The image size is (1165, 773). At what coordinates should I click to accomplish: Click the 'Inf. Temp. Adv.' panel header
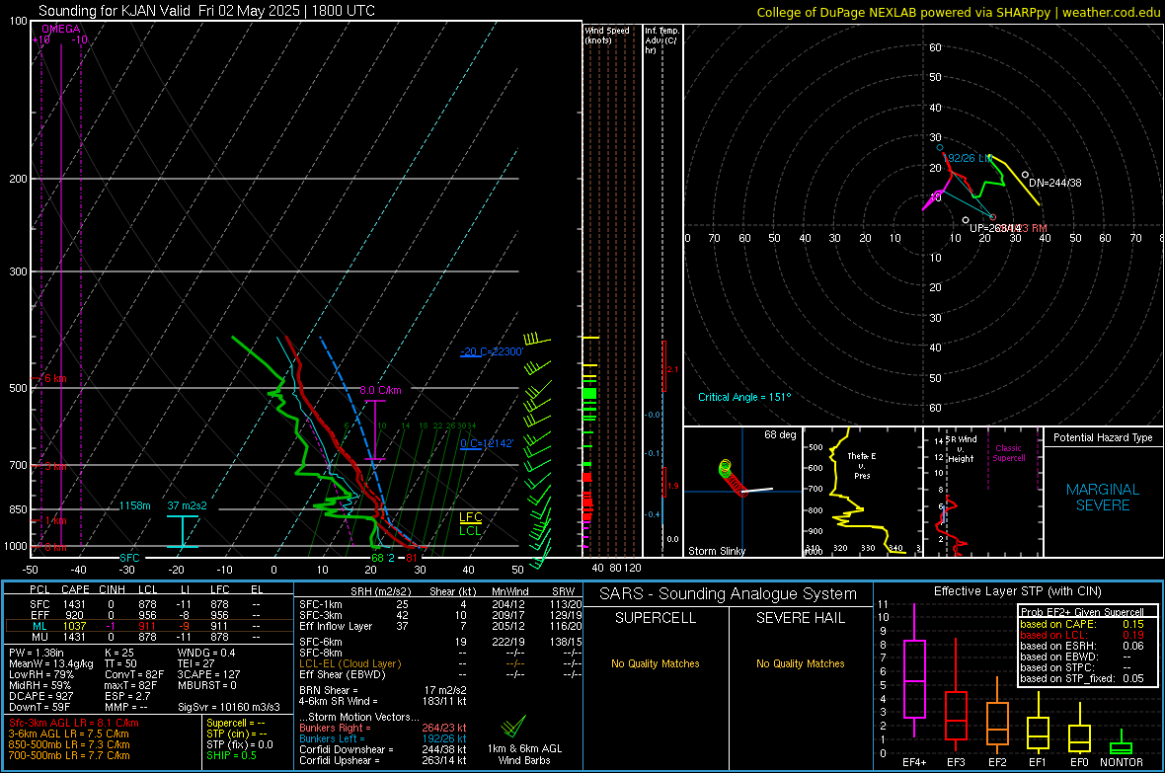point(661,40)
